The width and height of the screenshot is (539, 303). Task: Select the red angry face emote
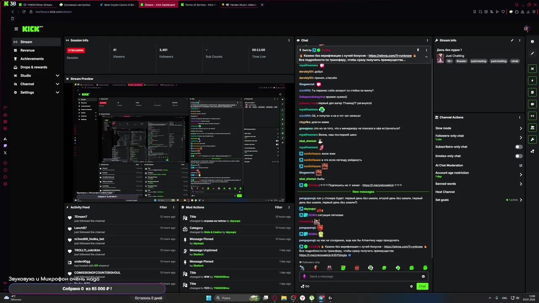pyautogui.click(x=357, y=268)
